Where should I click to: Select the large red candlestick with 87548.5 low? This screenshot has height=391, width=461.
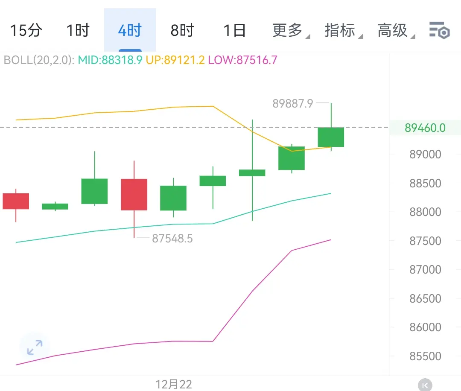tap(134, 194)
